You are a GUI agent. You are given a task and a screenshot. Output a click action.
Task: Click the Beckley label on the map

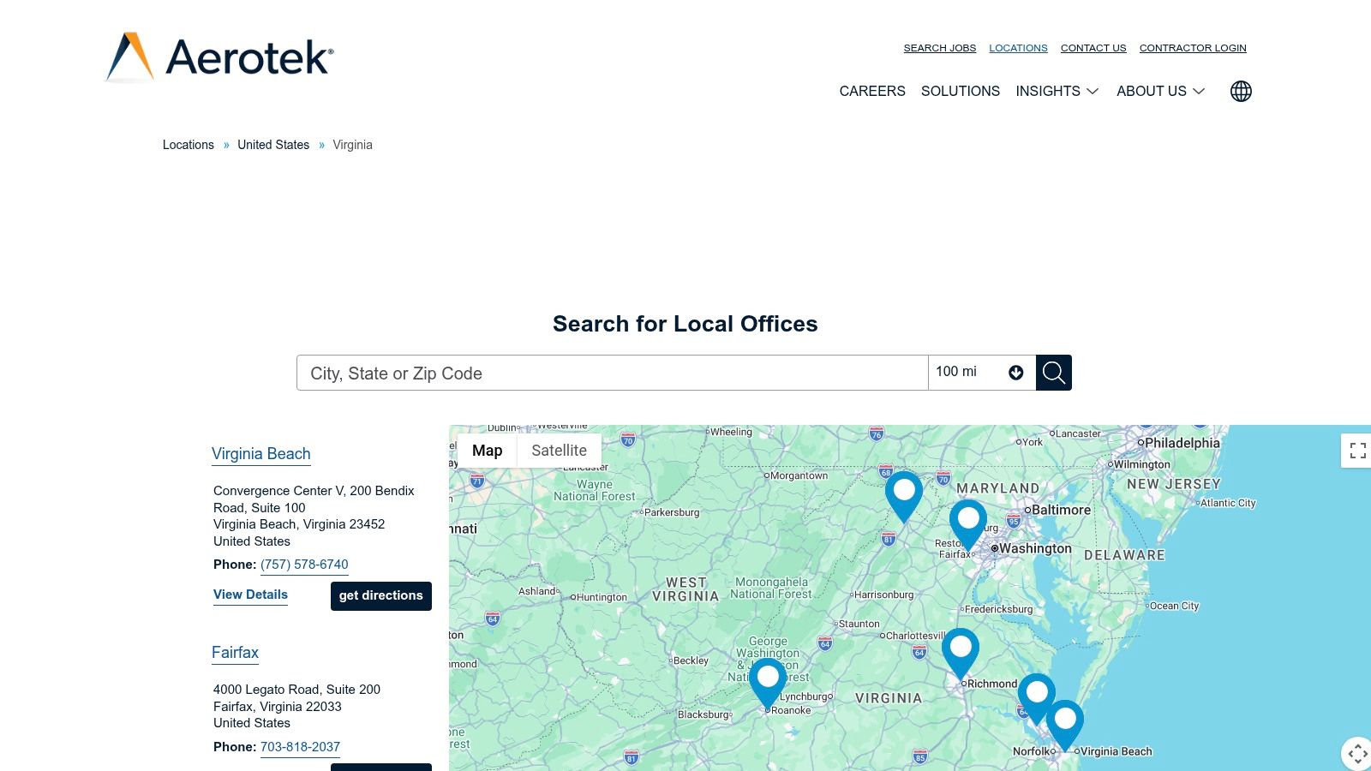click(x=691, y=660)
